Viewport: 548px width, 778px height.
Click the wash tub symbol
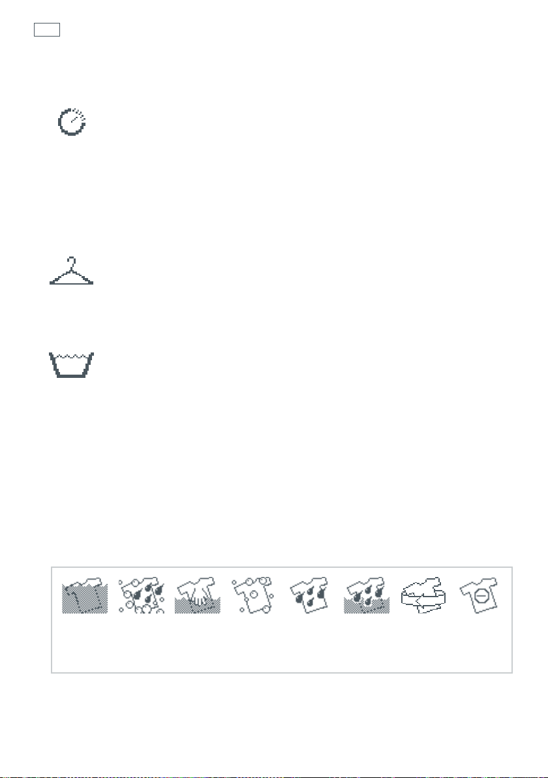(71, 365)
